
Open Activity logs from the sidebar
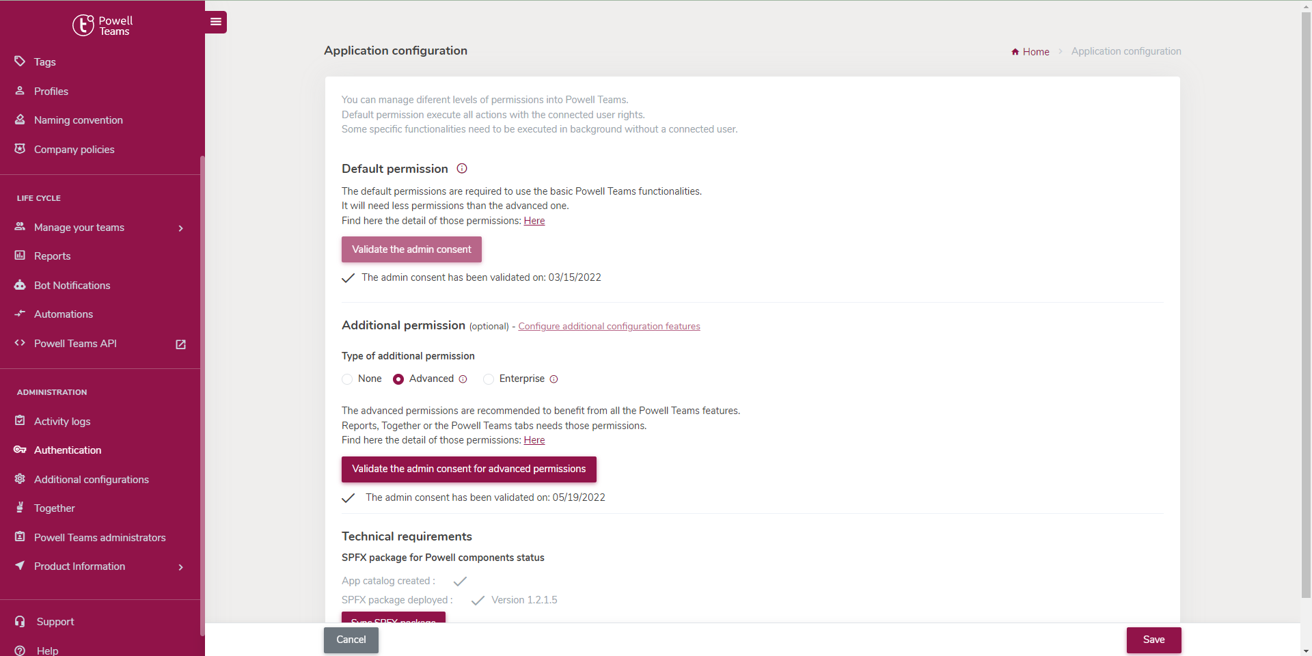[62, 421]
